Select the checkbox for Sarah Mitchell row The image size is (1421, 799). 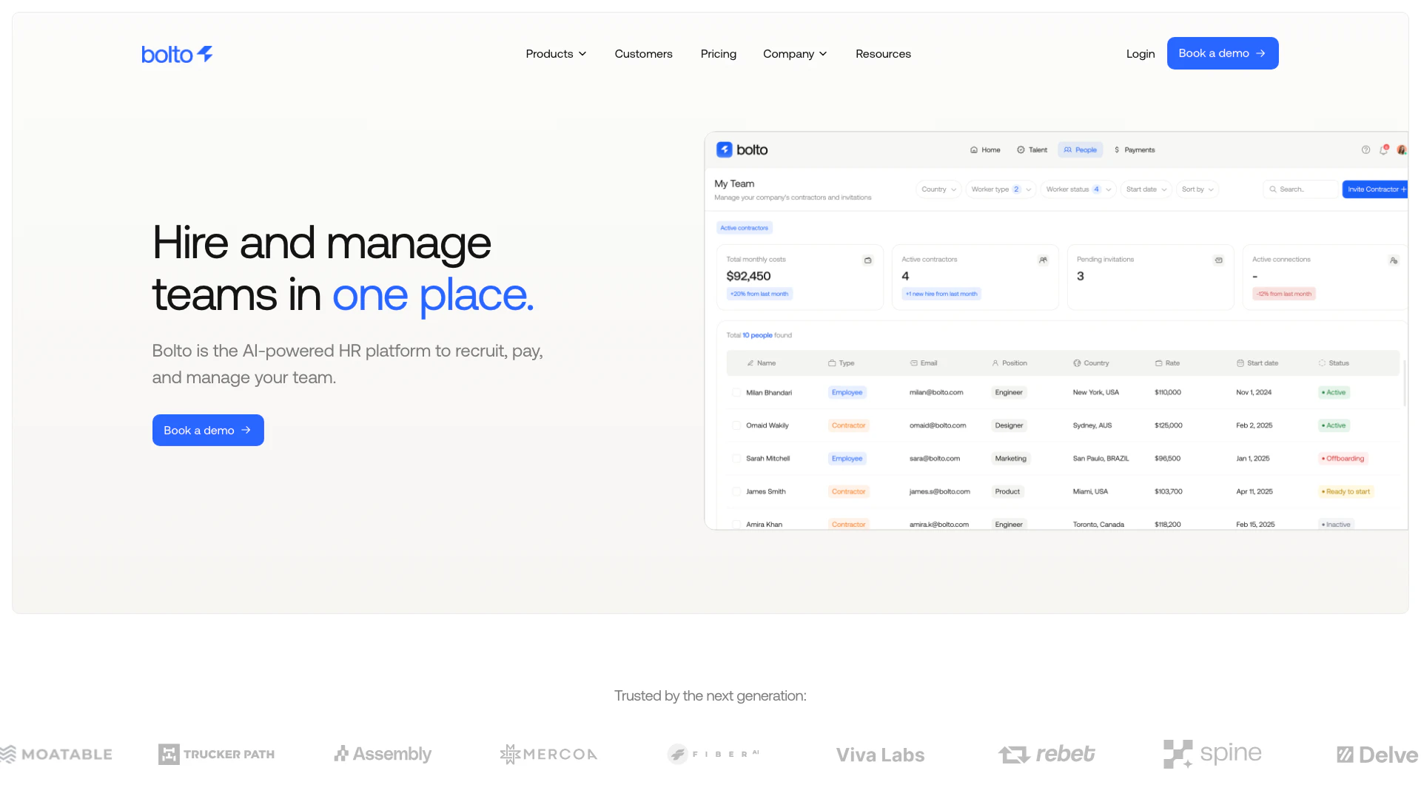(x=736, y=459)
